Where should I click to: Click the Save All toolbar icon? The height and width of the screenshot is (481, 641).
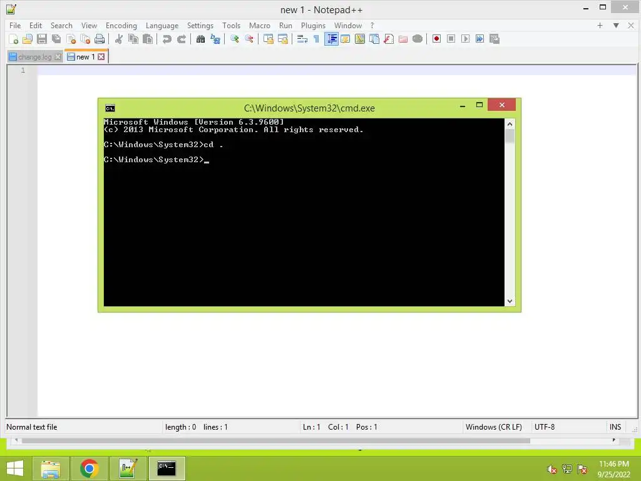tap(56, 39)
